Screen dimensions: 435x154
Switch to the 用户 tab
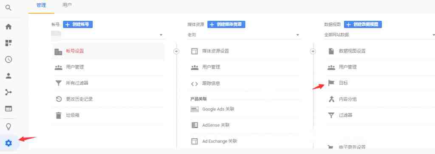(68, 5)
